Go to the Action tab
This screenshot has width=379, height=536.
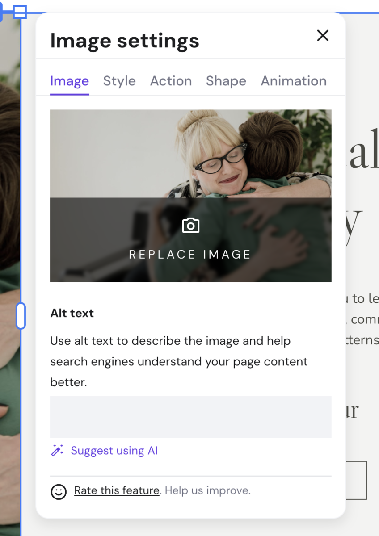(x=171, y=81)
